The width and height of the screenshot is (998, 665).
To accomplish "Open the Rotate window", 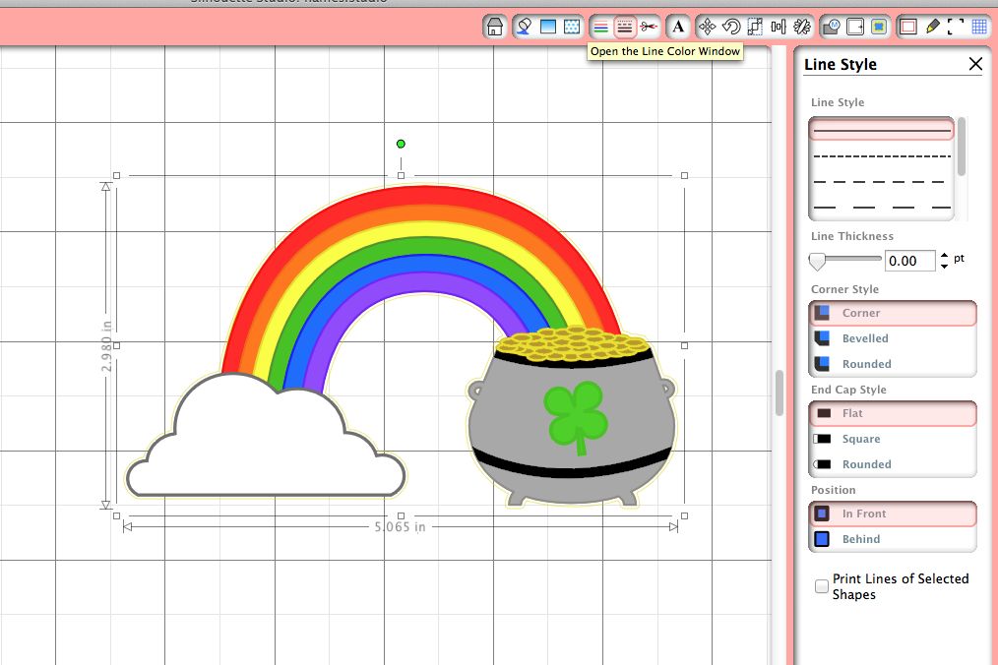I will click(x=731, y=27).
